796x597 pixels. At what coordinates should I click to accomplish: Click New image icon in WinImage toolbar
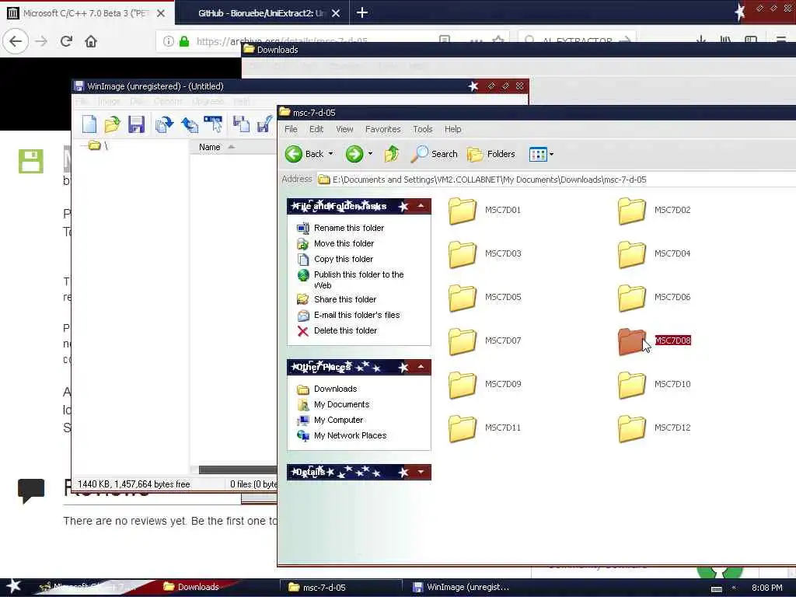(89, 124)
